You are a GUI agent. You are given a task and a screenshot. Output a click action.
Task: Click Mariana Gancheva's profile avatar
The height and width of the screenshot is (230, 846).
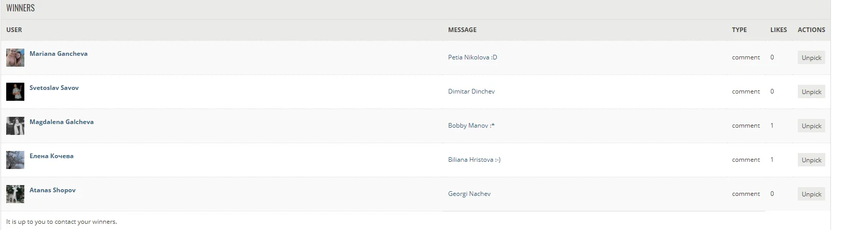coord(15,57)
